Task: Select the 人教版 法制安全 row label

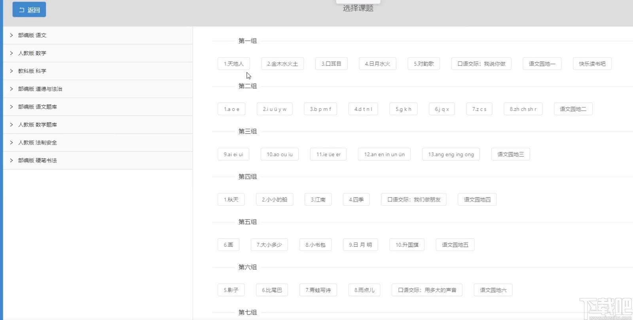Action: click(38, 143)
